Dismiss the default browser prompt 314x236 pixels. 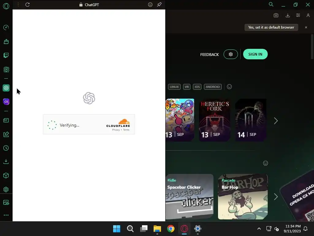coord(306,27)
